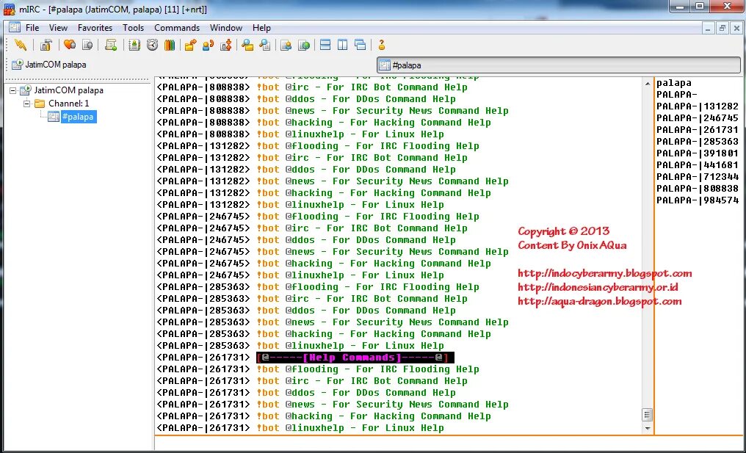Click PALAPA-|261731 '@linuxhelp' help line
Viewport: 746px width, 453px height.
[x=300, y=428]
